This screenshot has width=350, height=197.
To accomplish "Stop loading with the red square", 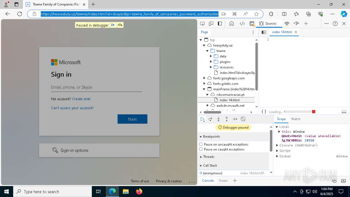I will 314,112.
